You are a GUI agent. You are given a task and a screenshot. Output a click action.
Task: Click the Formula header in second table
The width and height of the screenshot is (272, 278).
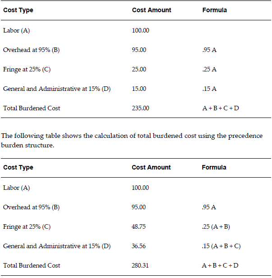(214, 167)
